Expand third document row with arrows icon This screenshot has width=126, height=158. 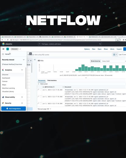click(x=38, y=103)
